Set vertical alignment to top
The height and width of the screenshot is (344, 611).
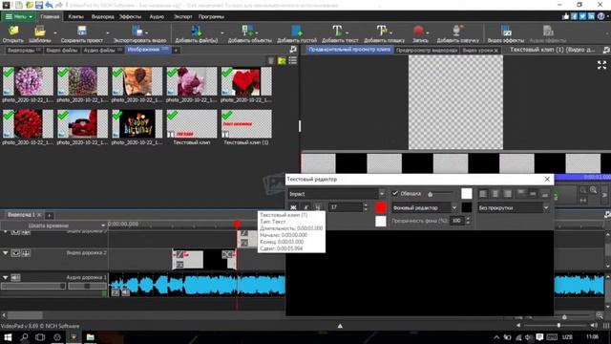point(521,194)
